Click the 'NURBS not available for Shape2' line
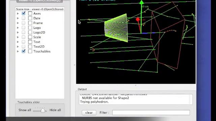The image size is (216, 121). click(106, 98)
